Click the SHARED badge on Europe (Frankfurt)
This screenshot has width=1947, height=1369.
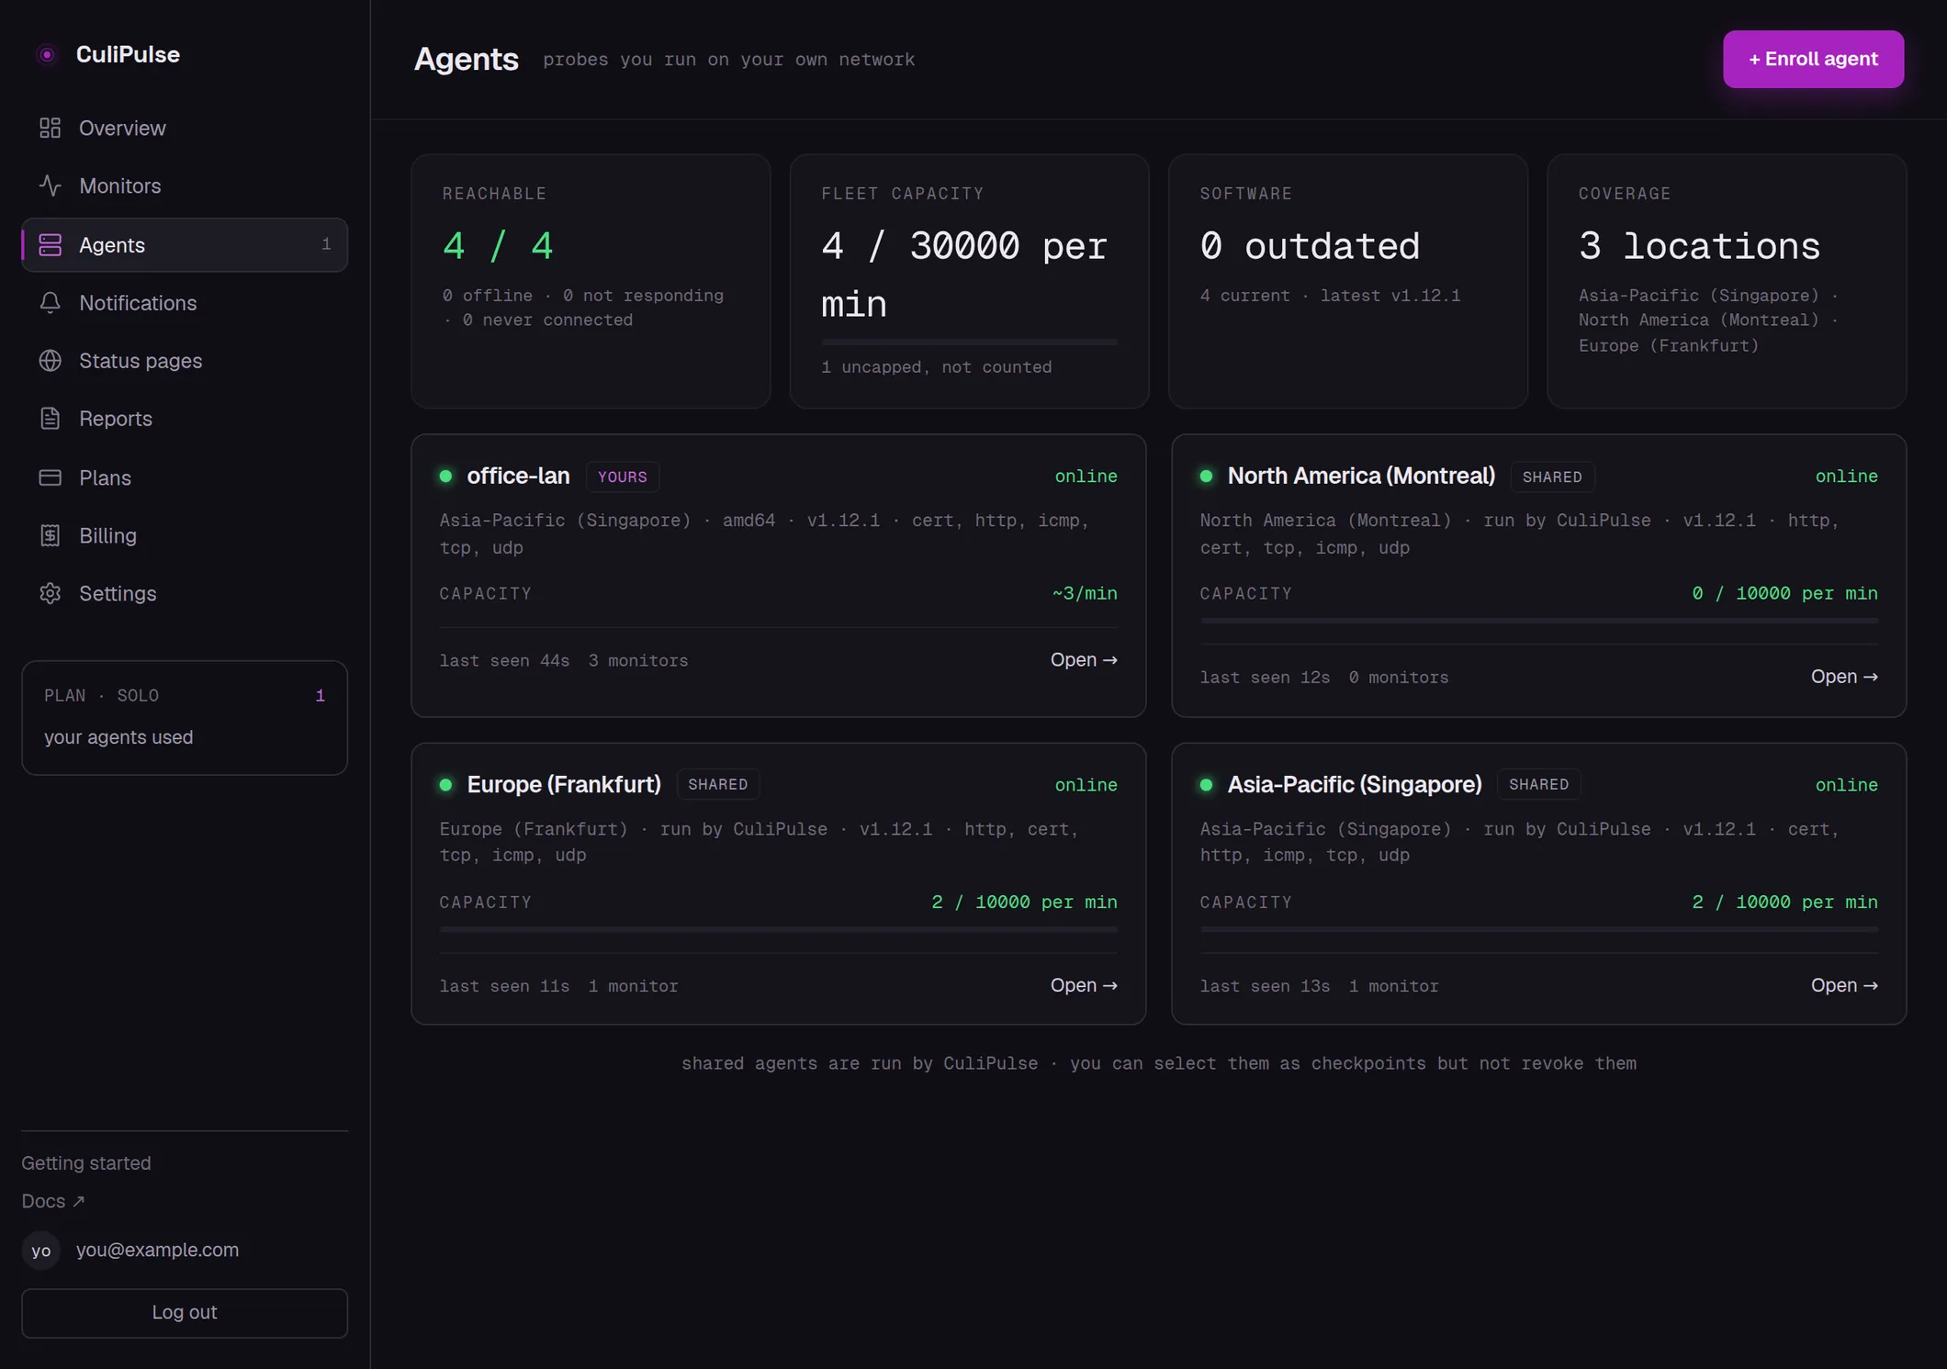(x=718, y=784)
